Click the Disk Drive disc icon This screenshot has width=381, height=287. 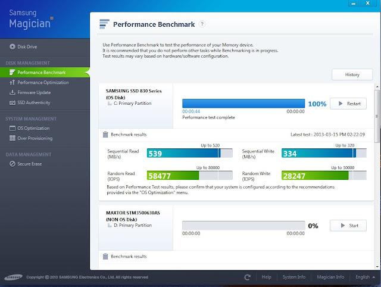coord(13,46)
